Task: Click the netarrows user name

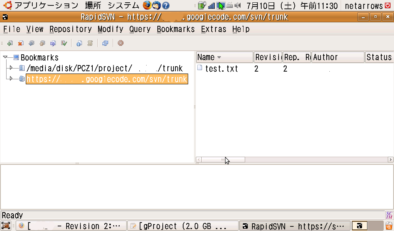Action: [x=364, y=5]
